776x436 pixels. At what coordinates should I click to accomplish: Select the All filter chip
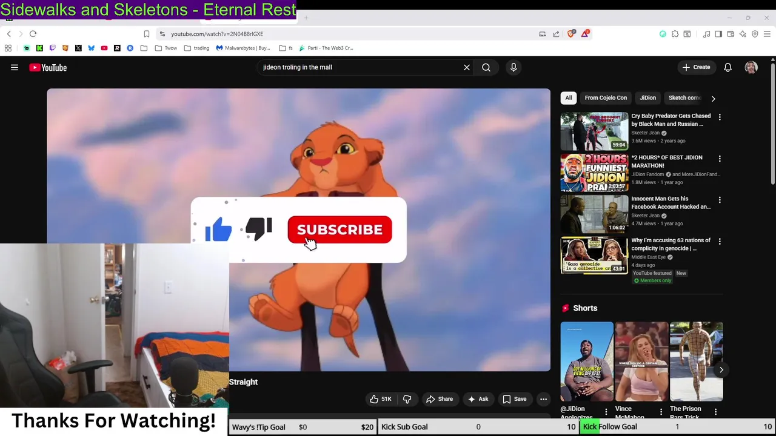(x=569, y=97)
